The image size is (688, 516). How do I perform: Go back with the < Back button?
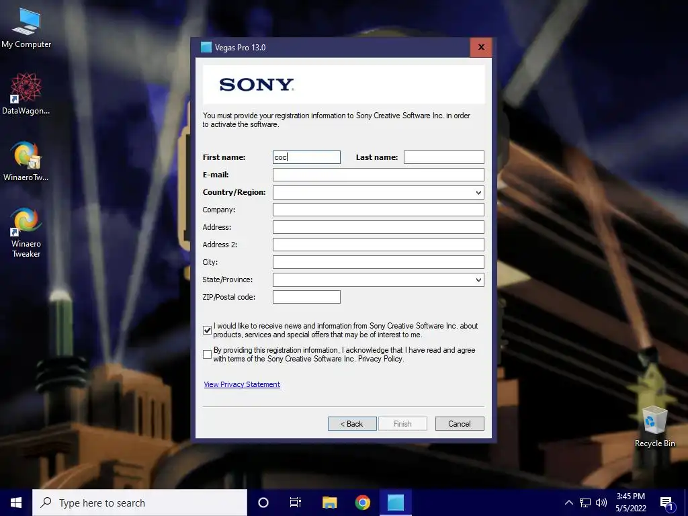click(352, 423)
